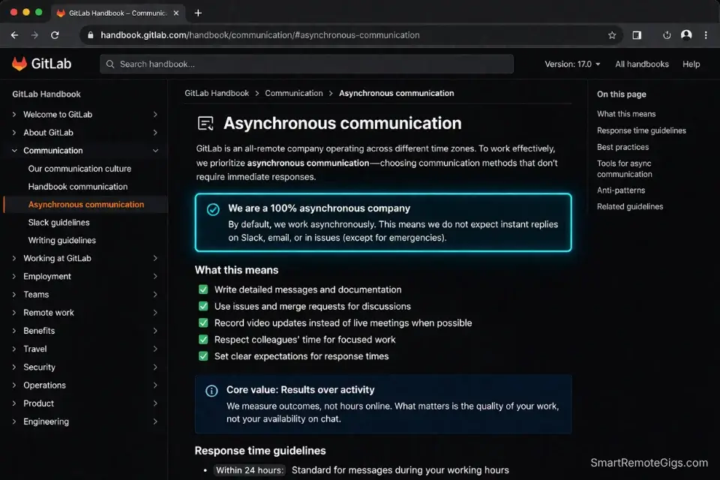Toggle 'Use issues and merge requests' checkbox
The height and width of the screenshot is (480, 720).
coord(203,306)
